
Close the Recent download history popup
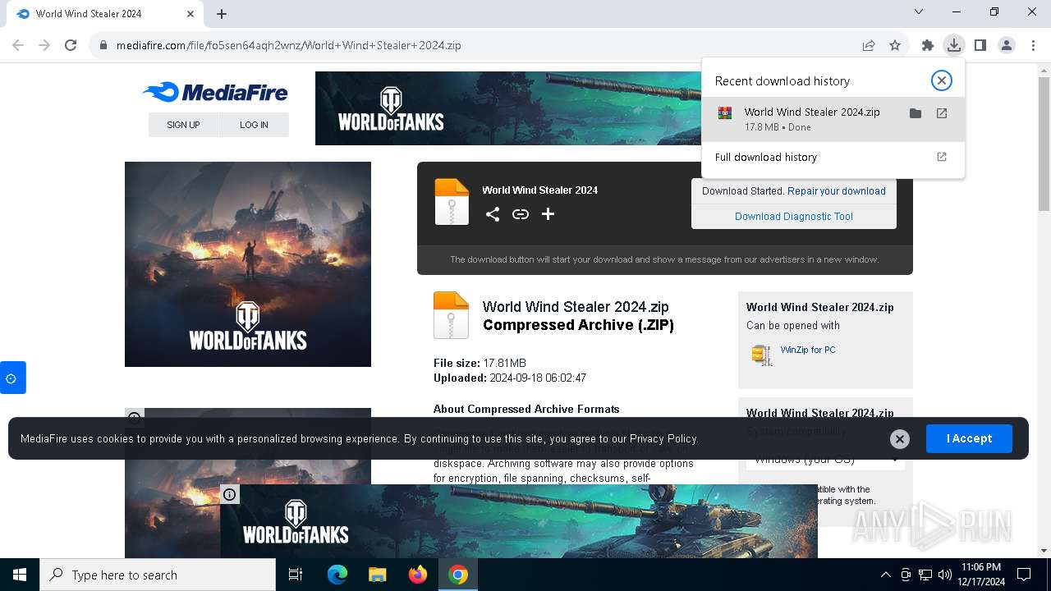(941, 80)
